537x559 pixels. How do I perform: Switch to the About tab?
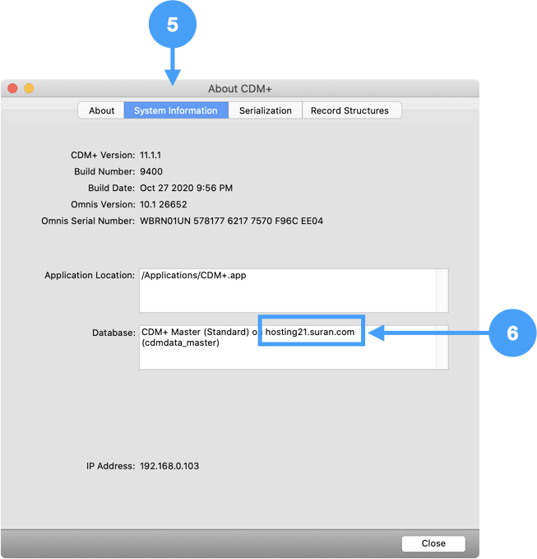[101, 110]
